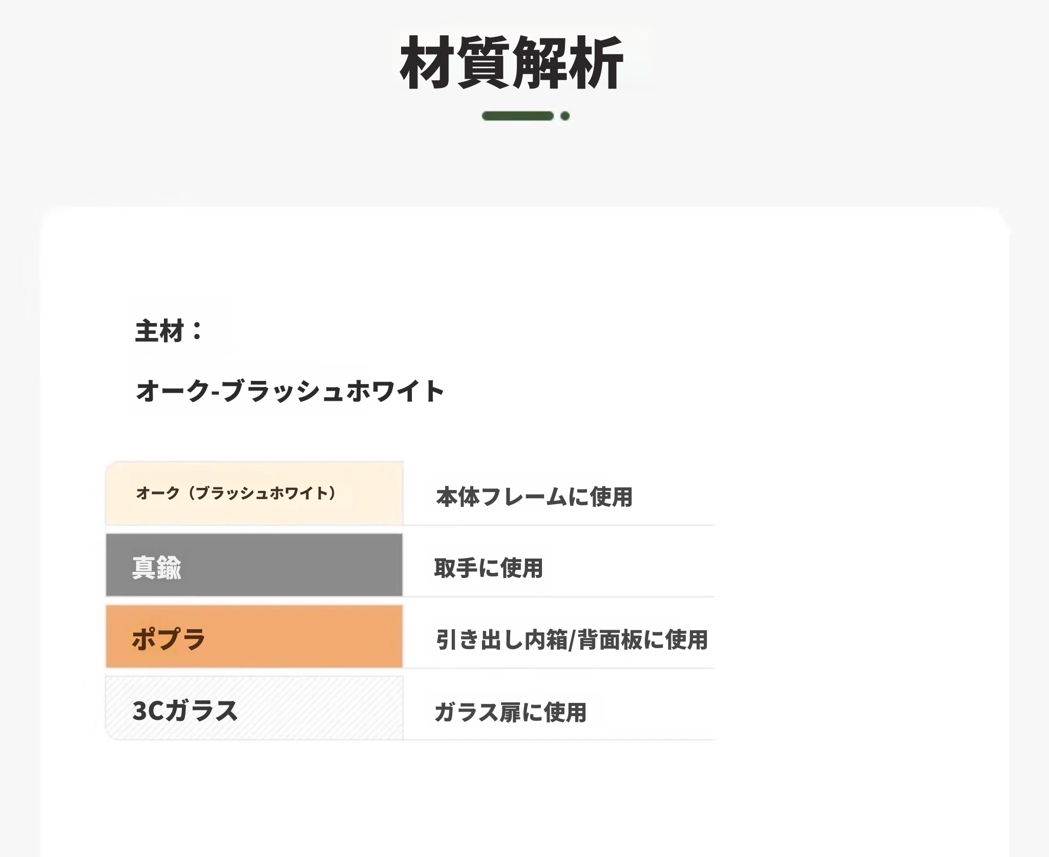This screenshot has height=857, width=1049.
Task: Click the オーク（ブラッシュホワイト） label text
Action: pyautogui.click(x=236, y=493)
